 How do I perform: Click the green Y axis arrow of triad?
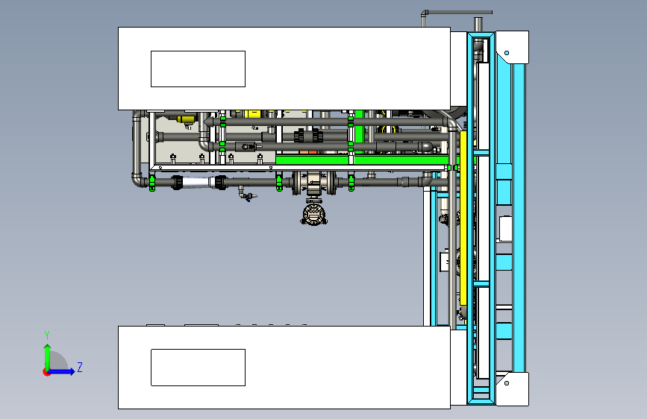tap(48, 356)
